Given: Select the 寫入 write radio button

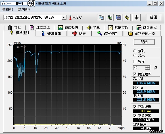Looking at the screenshot, I should click(x=135, y=55).
